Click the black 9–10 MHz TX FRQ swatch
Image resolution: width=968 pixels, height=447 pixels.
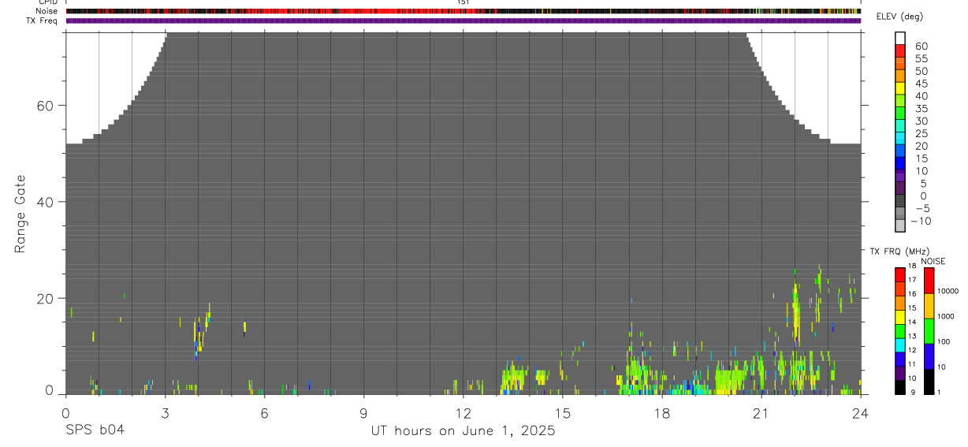[x=899, y=387]
